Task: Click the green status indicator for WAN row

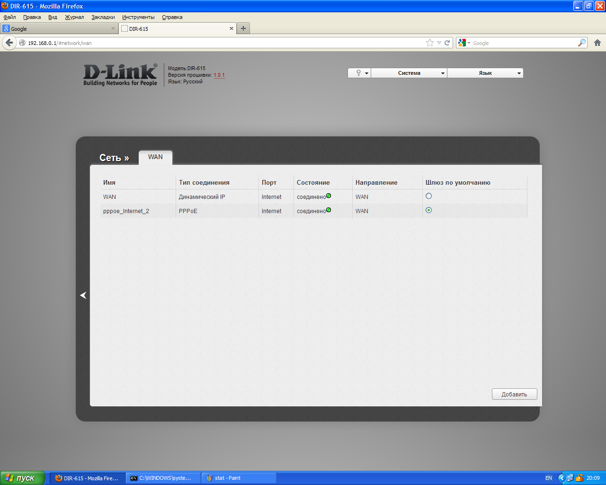Action: click(x=329, y=196)
